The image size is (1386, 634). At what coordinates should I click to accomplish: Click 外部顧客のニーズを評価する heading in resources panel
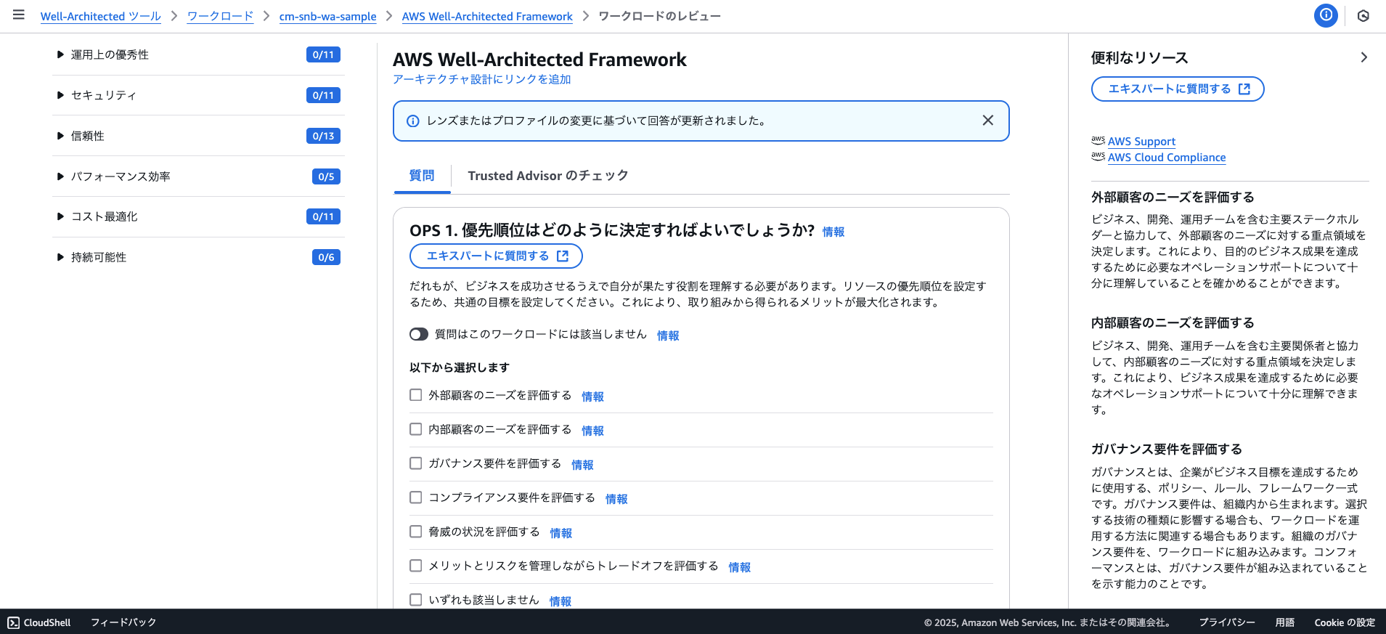point(1173,197)
